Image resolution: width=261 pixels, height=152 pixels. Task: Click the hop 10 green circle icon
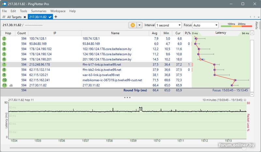4,80
